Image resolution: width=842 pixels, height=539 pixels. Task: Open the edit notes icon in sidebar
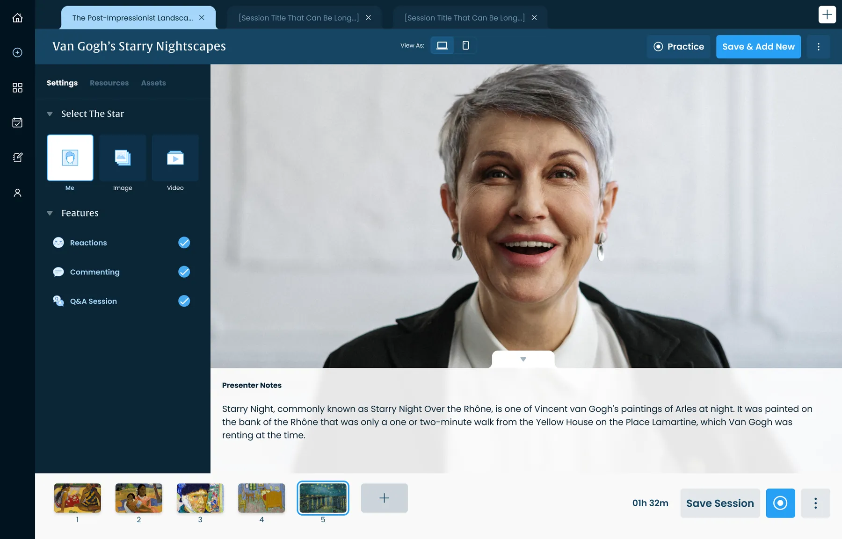pos(17,158)
